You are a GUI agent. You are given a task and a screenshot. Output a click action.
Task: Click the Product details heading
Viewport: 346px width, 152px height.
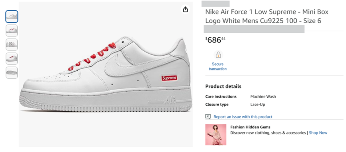coord(223,86)
